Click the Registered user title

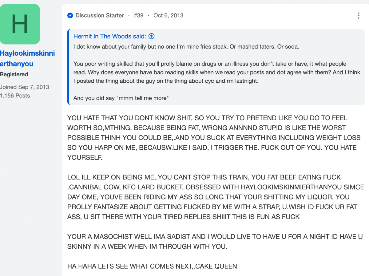point(14,74)
